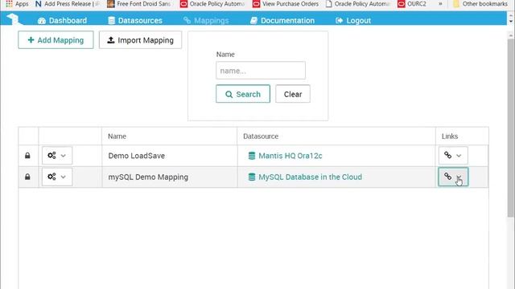Click the upload icon on Import Mapping

tap(111, 40)
